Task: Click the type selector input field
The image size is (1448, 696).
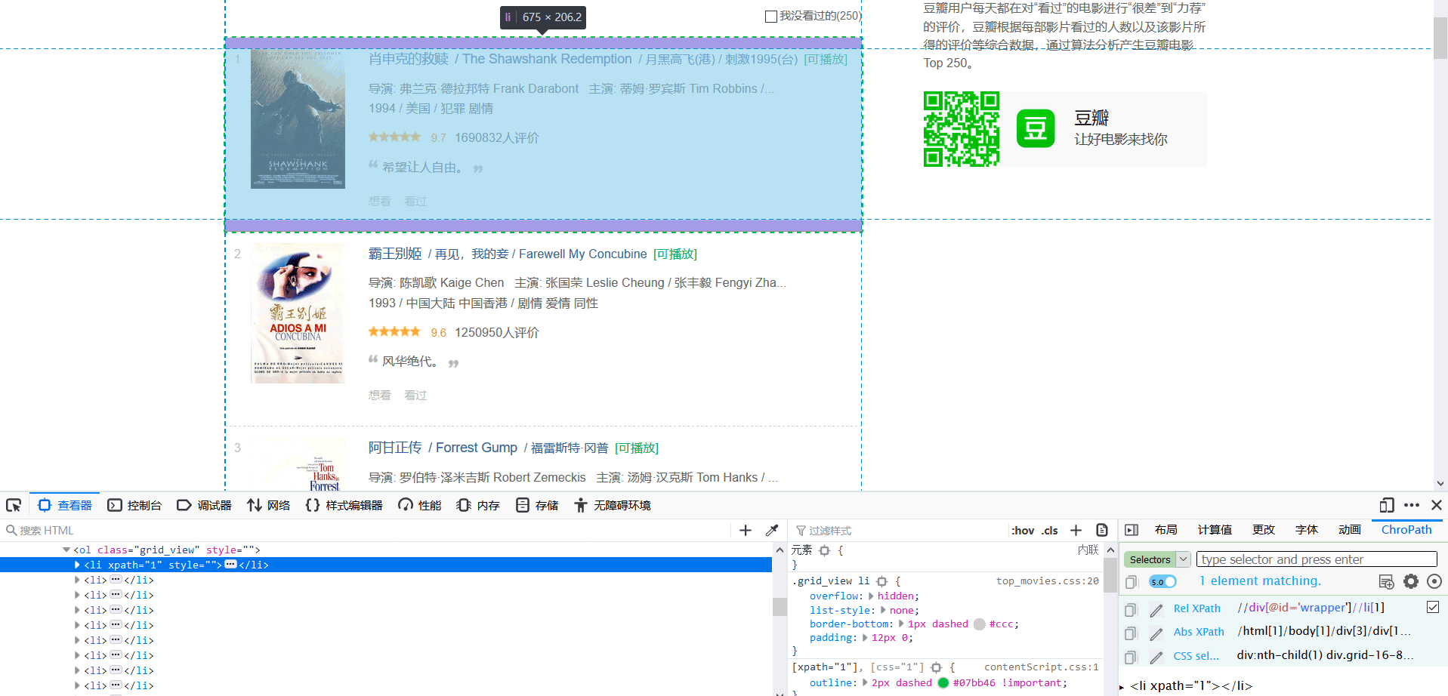Action: coord(1316,559)
